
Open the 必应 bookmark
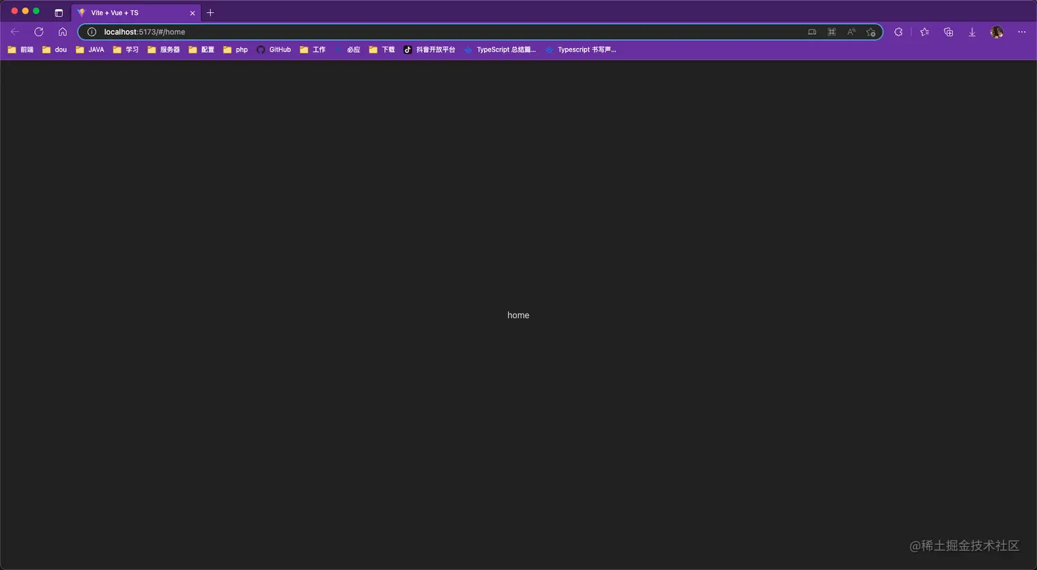click(347, 49)
